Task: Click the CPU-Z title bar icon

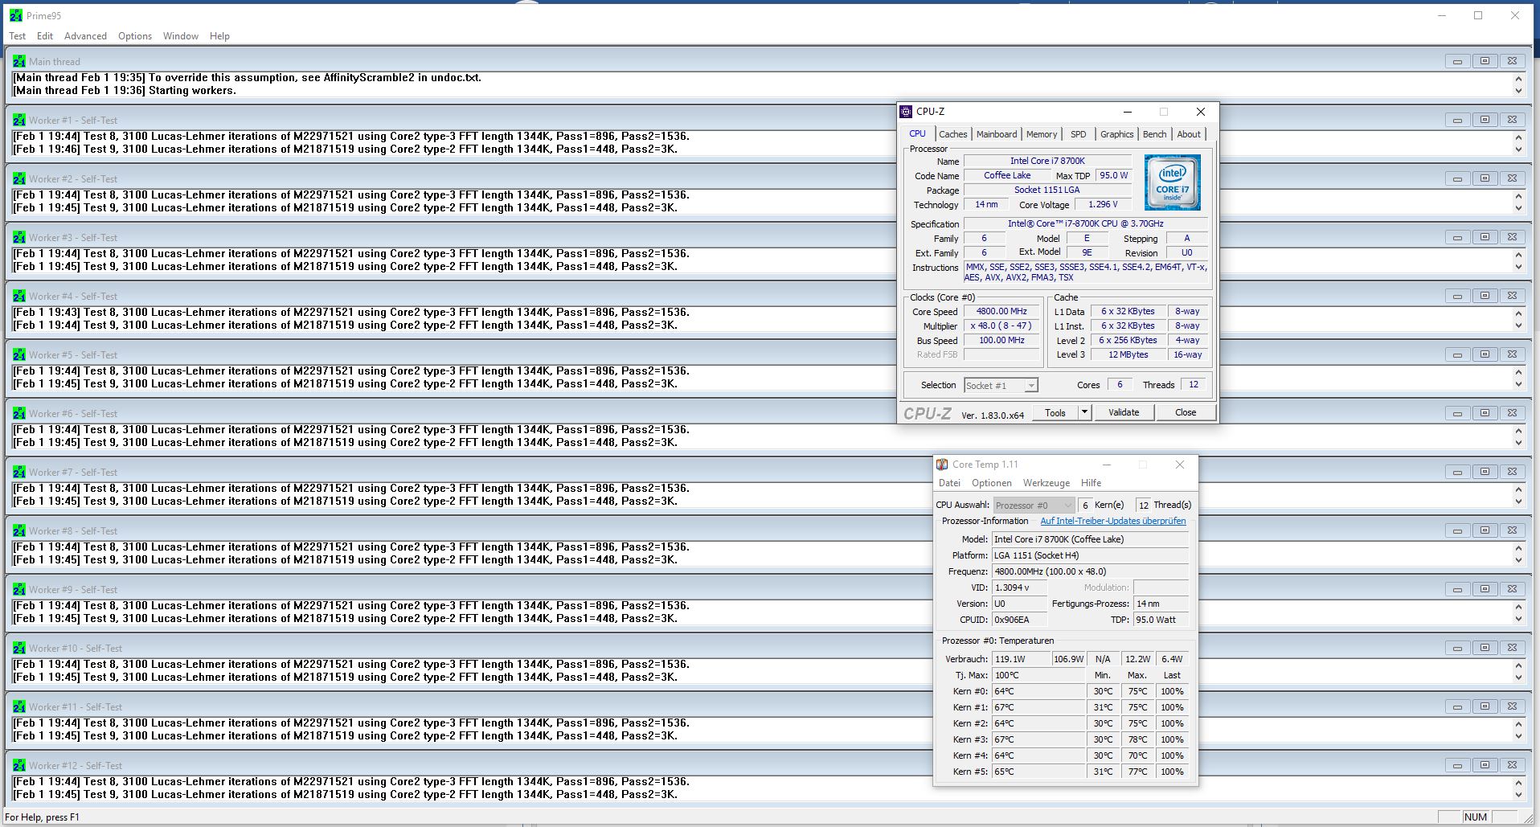Action: [907, 112]
